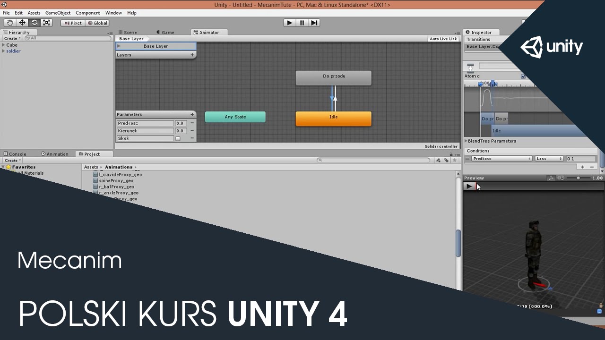
Task: Collapse the Favorites folder tree
Action: pos(3,167)
